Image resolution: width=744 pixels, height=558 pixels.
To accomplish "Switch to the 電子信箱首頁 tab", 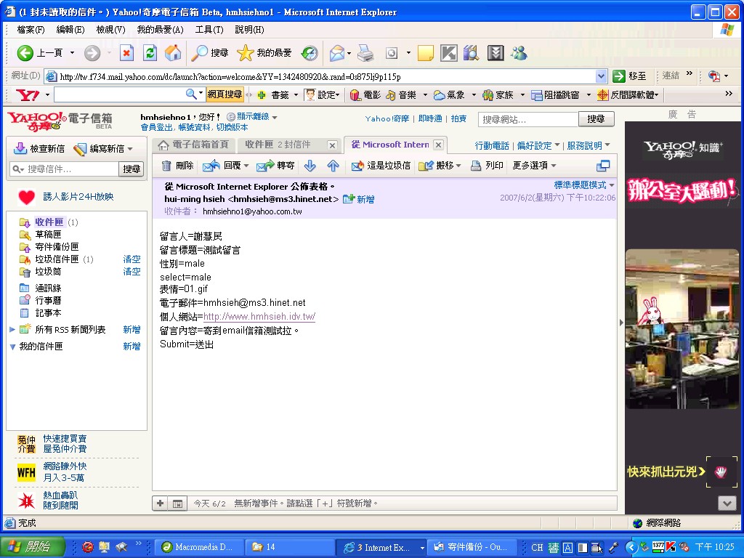I will 193,145.
